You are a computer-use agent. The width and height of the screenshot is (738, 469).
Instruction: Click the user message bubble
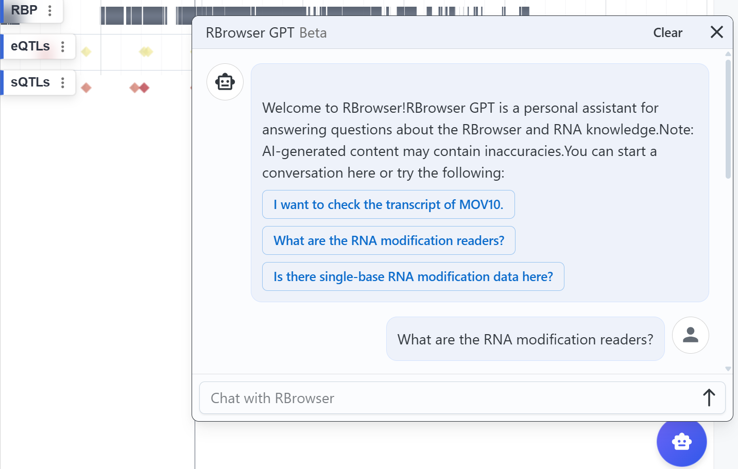525,339
